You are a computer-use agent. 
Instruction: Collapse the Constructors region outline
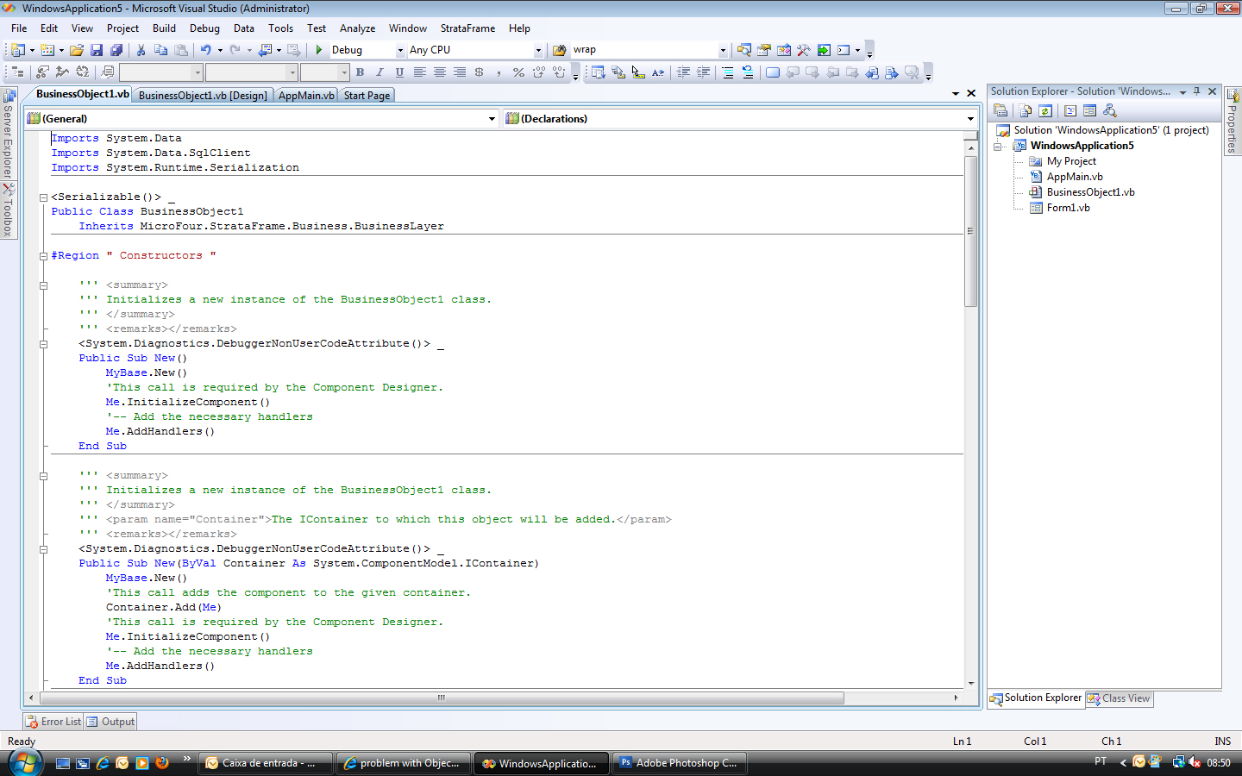pyautogui.click(x=43, y=256)
